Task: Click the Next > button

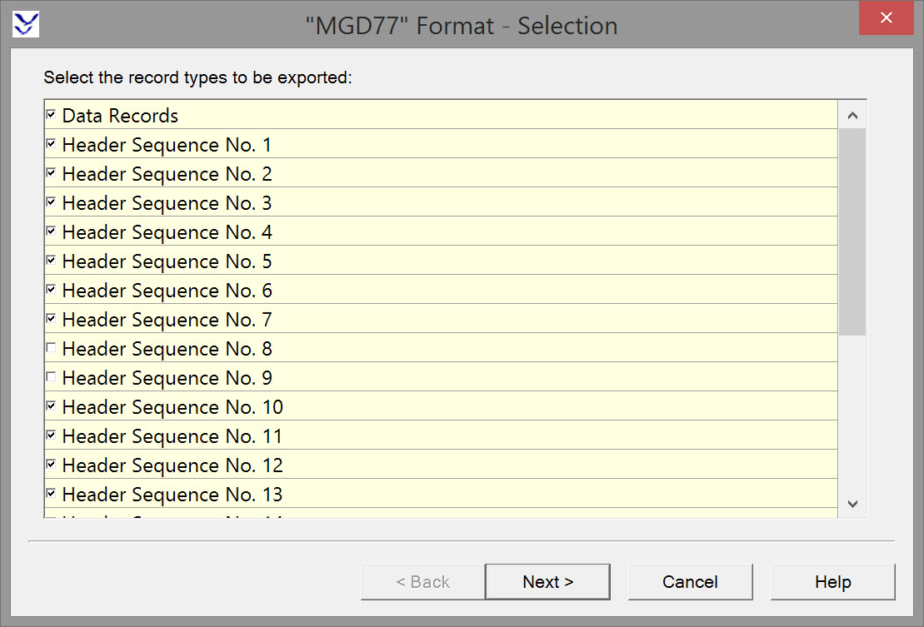Action: [547, 582]
